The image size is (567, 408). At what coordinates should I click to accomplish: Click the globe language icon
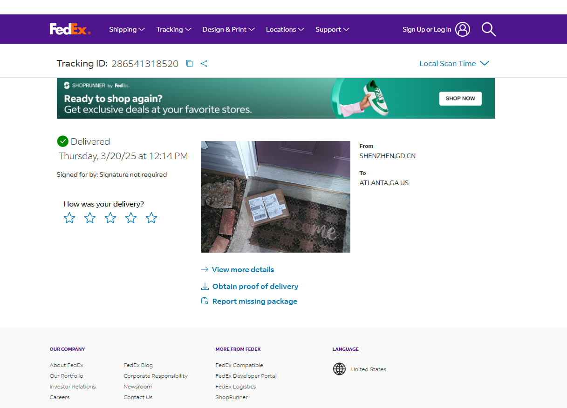point(339,369)
